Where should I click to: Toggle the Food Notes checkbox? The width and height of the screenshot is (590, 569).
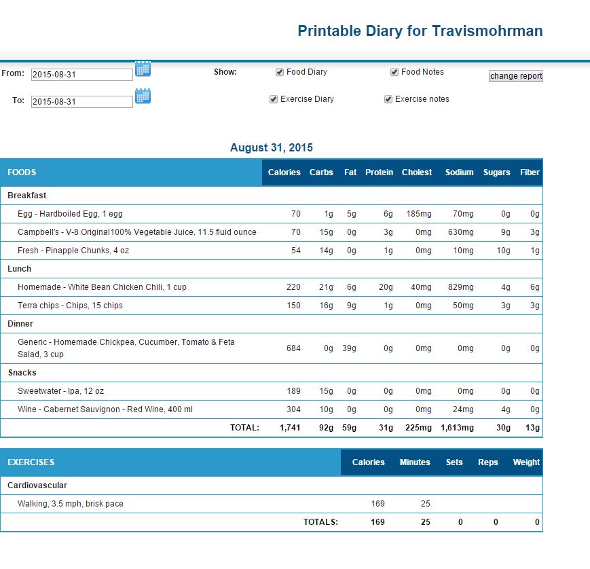[x=394, y=72]
